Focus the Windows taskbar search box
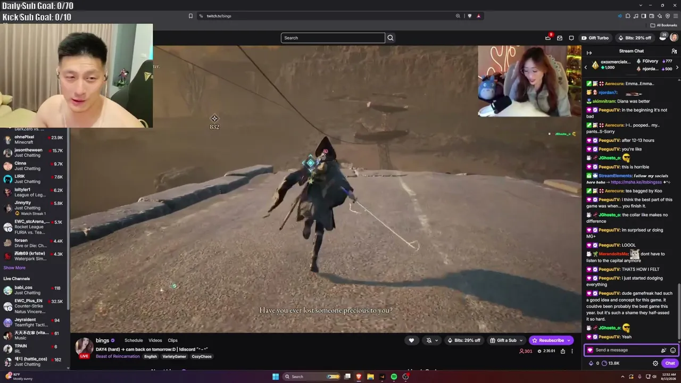The image size is (681, 383). (312, 377)
